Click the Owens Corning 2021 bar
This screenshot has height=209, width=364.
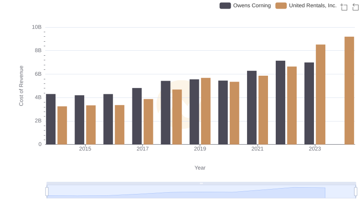[252, 107]
